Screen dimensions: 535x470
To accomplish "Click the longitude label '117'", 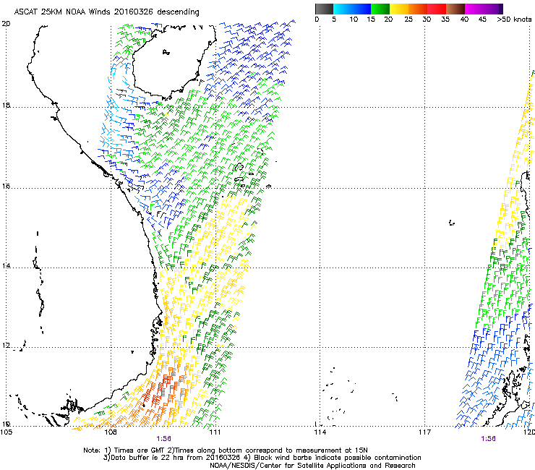I will pos(424,432).
